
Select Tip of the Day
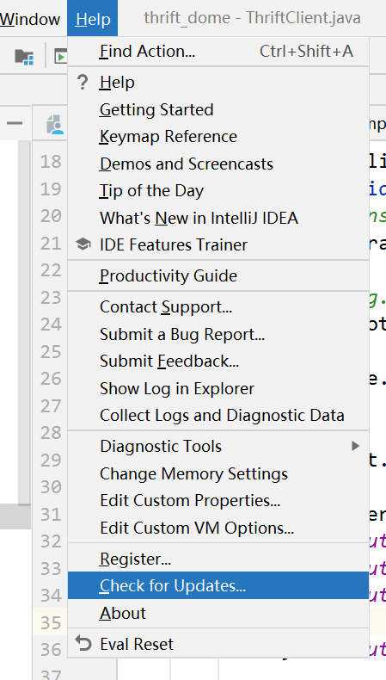(218, 191)
